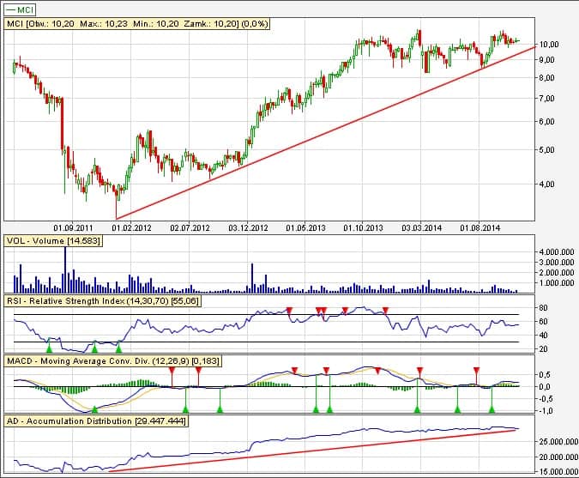This screenshot has height=478, width=579.
Task: Click the 10,00 price axis label
Action: click(549, 44)
